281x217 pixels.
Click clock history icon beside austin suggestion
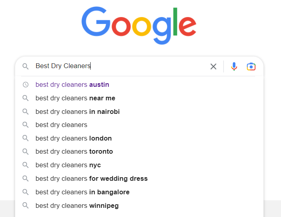pyautogui.click(x=25, y=84)
